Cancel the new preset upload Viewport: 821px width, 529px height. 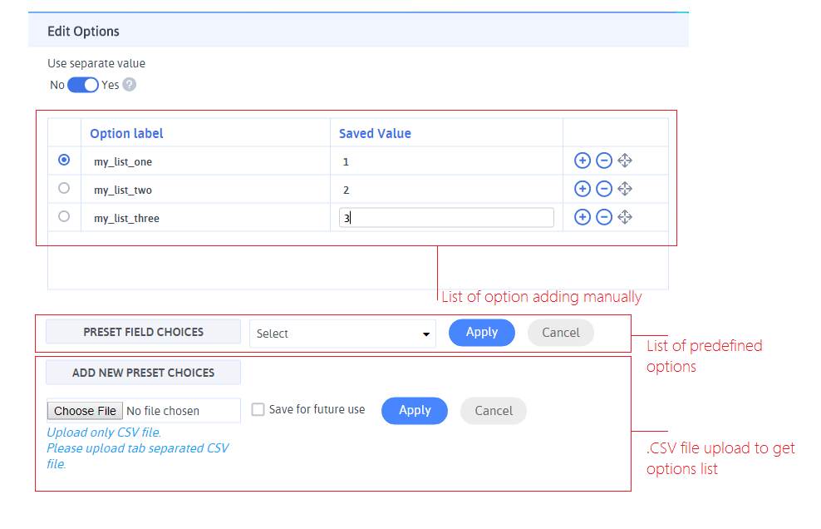click(493, 410)
